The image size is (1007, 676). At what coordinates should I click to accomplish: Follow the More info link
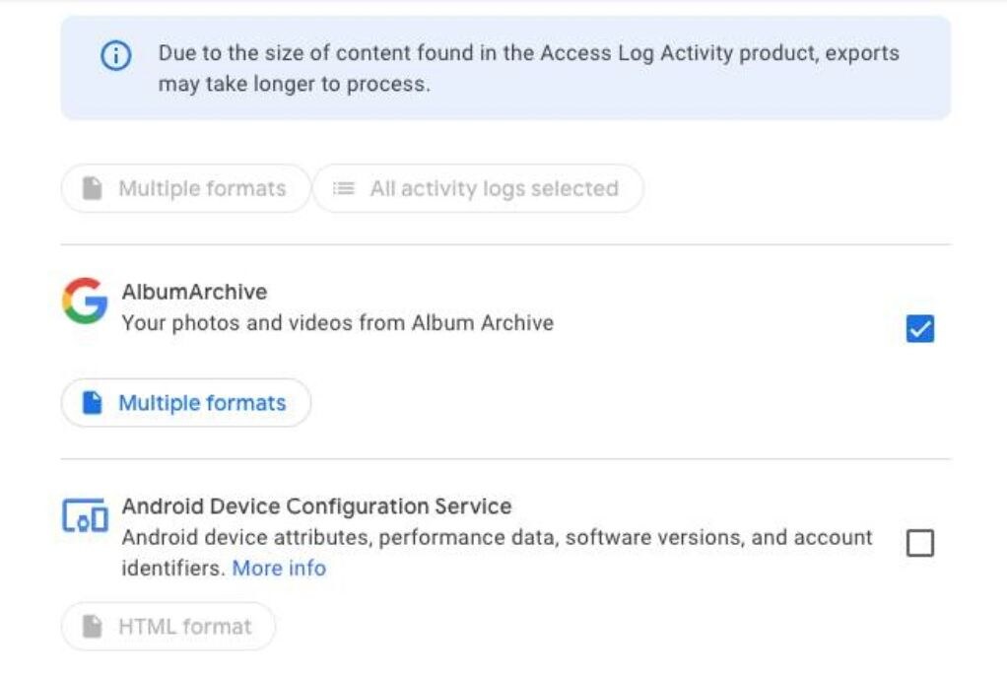click(x=279, y=569)
